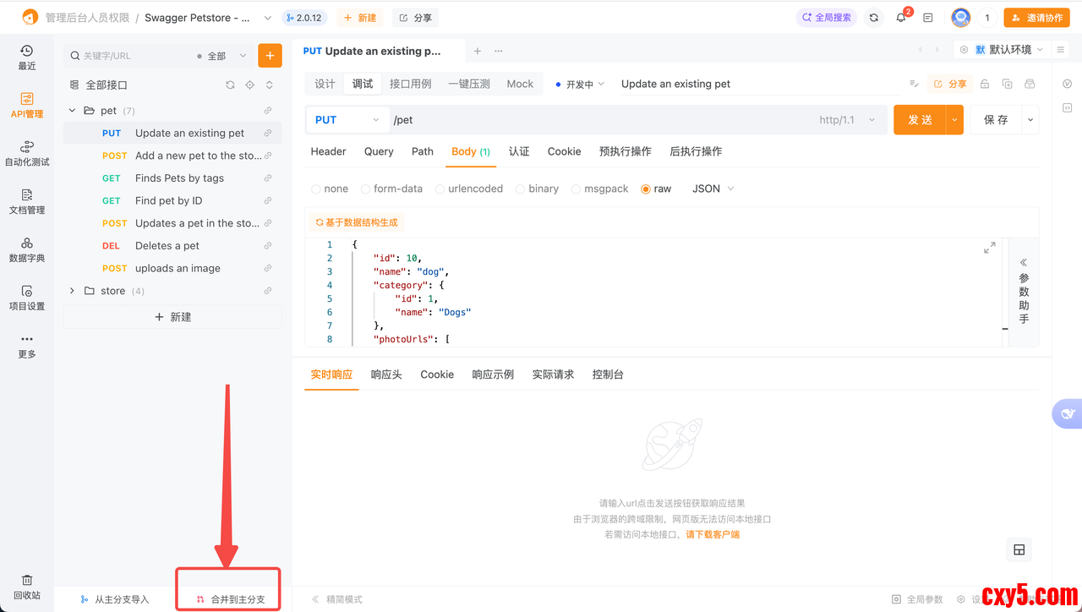Open Recycle Bin in left sidebar
The image size is (1082, 612).
click(x=27, y=587)
